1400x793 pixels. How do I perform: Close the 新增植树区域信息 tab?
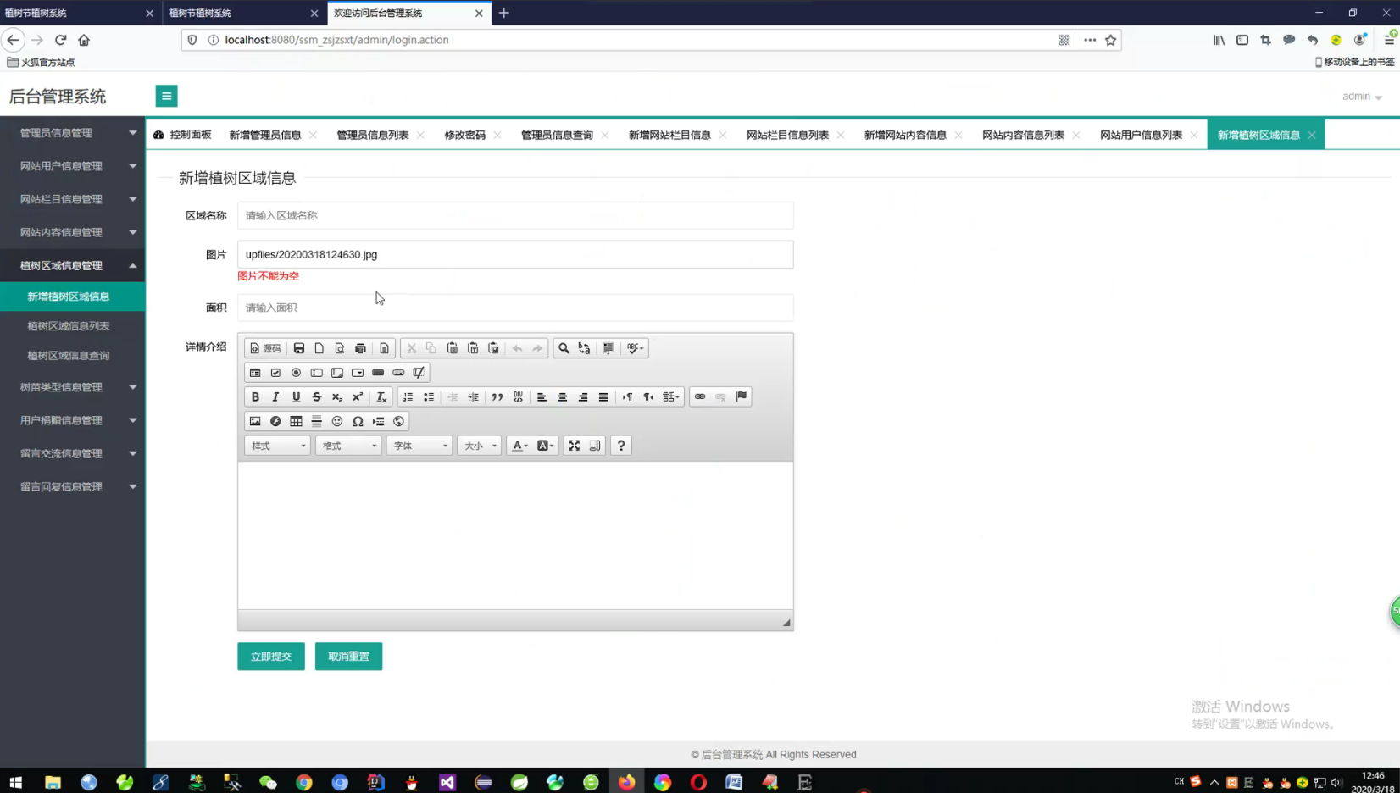[x=1312, y=135]
